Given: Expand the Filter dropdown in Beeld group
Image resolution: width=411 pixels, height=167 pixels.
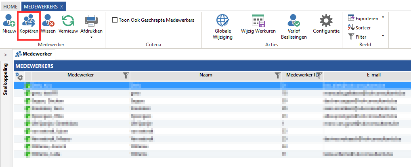Looking at the screenshot, I should (x=383, y=37).
